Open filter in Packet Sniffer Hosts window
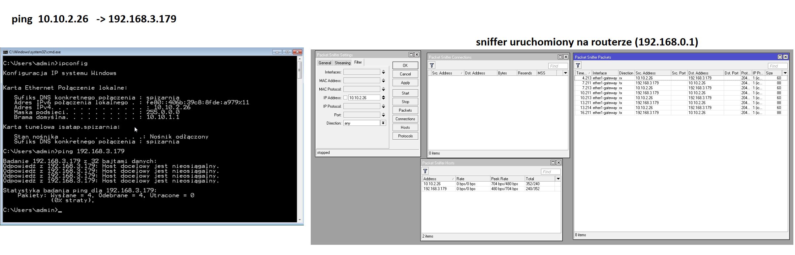Viewport: 795px width, 255px height. (425, 171)
